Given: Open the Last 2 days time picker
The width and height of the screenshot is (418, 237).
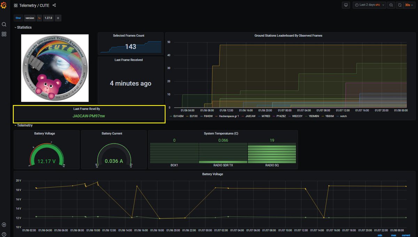Looking at the screenshot, I should [370, 5].
